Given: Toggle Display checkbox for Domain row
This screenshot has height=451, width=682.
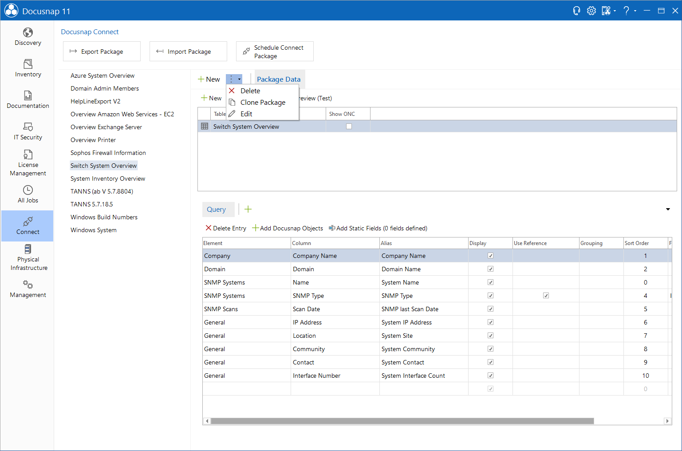Looking at the screenshot, I should click(x=490, y=269).
